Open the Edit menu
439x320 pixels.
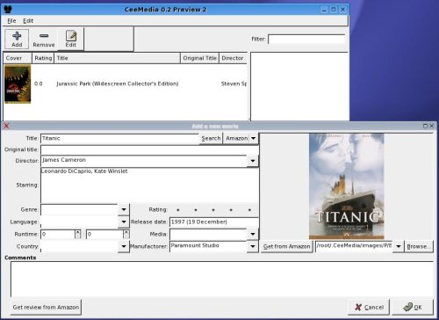(x=28, y=21)
